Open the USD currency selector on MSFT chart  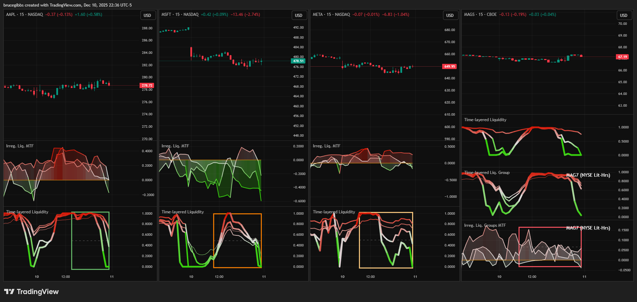(298, 15)
